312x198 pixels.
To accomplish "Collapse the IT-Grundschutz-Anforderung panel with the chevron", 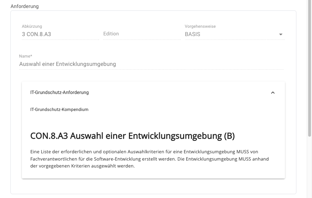I will 273,93.
